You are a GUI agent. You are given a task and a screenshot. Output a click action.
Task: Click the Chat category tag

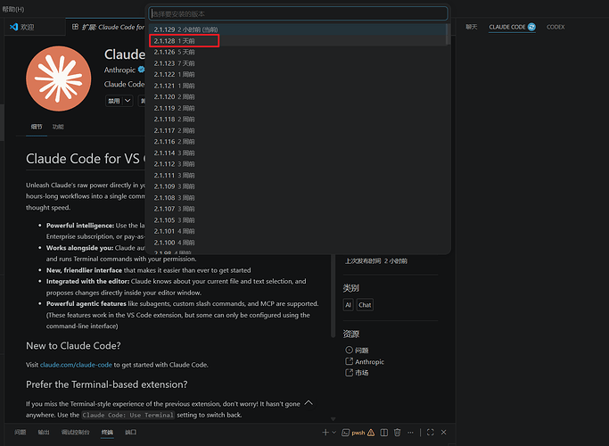point(365,305)
